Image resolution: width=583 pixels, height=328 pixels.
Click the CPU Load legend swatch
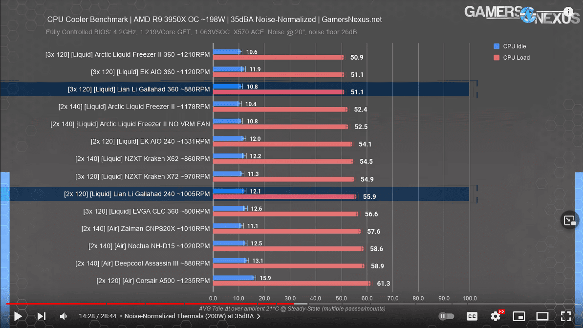click(497, 57)
